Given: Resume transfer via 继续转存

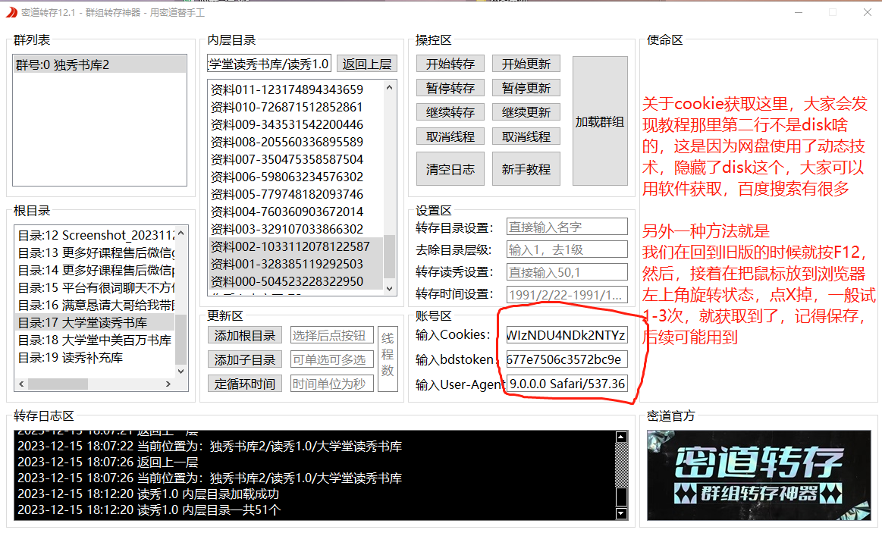Looking at the screenshot, I should (450, 112).
